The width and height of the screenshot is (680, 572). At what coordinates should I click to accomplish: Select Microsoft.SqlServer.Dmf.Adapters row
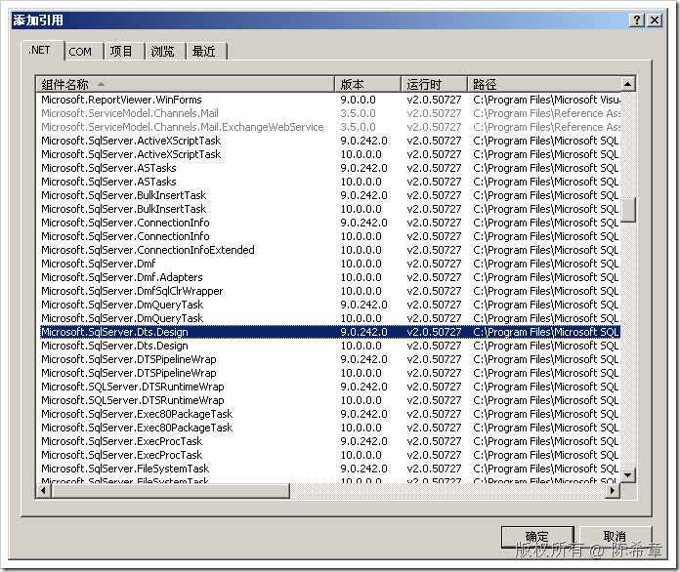pyautogui.click(x=329, y=277)
